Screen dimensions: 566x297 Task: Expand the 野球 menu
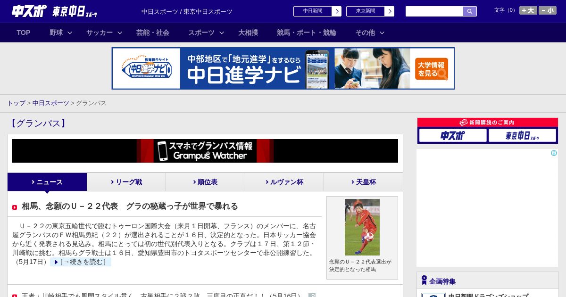[61, 33]
